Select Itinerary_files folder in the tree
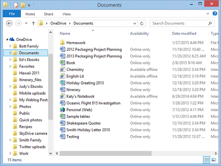 30,80
